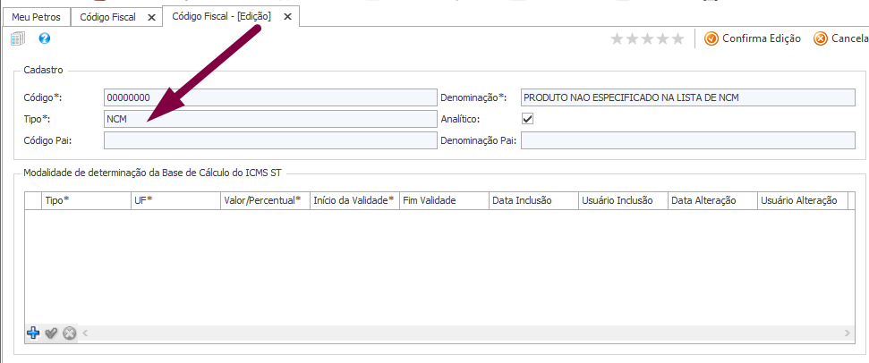Sort by Início da Validade* column header
The height and width of the screenshot is (363, 869).
354,201
